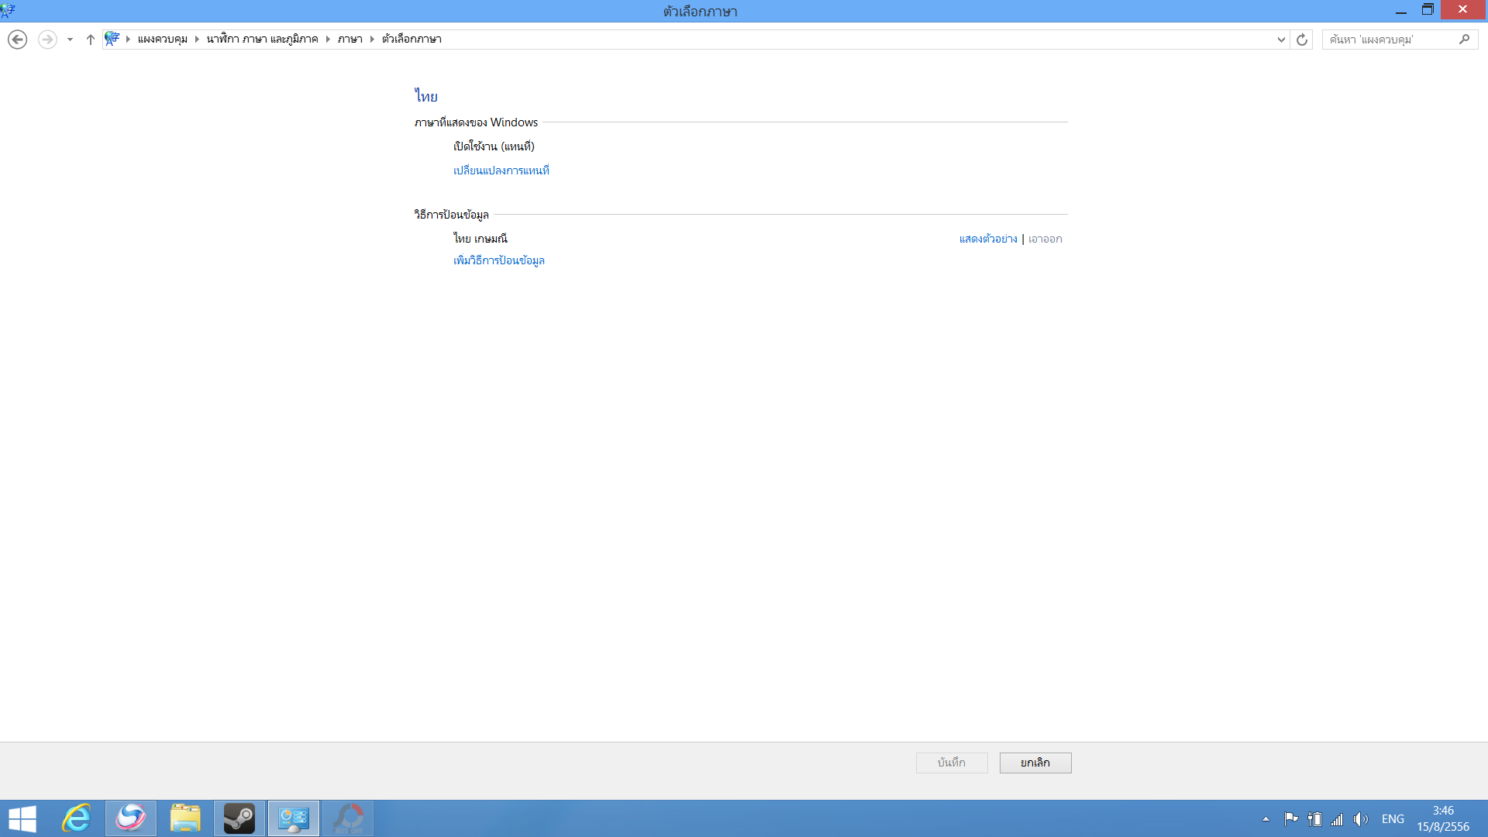Click เปลี่ยนแปลงการแทนที่ link
Viewport: 1488px width, 837px height.
point(501,170)
